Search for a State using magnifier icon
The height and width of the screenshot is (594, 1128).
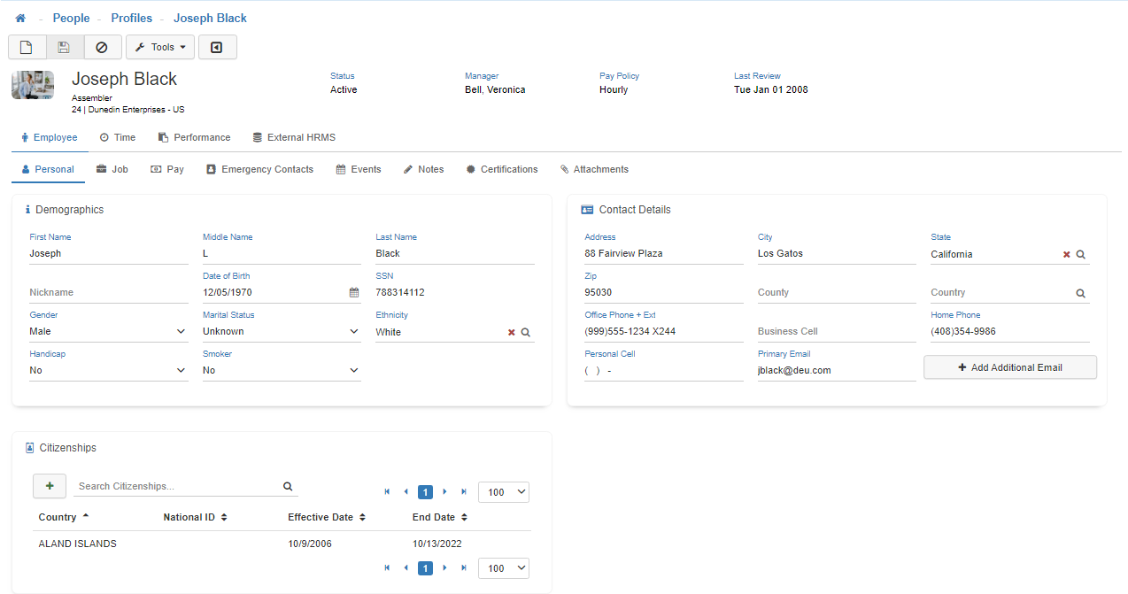pos(1080,254)
